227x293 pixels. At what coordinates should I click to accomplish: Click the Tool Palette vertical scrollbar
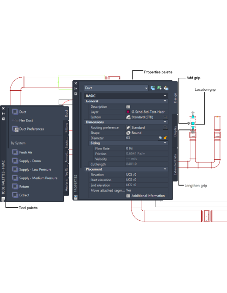tap(9, 128)
